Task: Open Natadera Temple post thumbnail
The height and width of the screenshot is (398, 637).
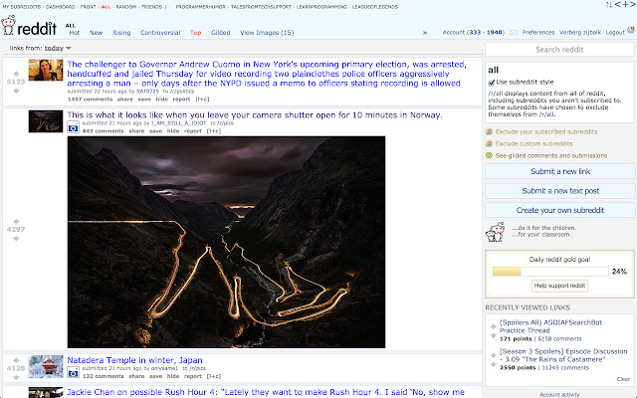Action: 46,367
